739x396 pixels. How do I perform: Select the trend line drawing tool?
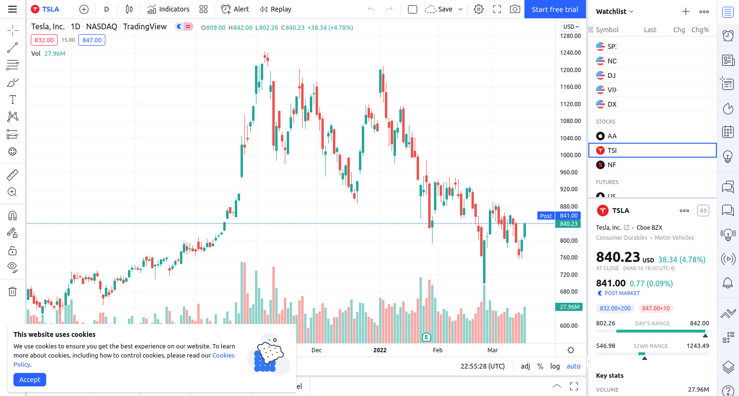point(13,48)
